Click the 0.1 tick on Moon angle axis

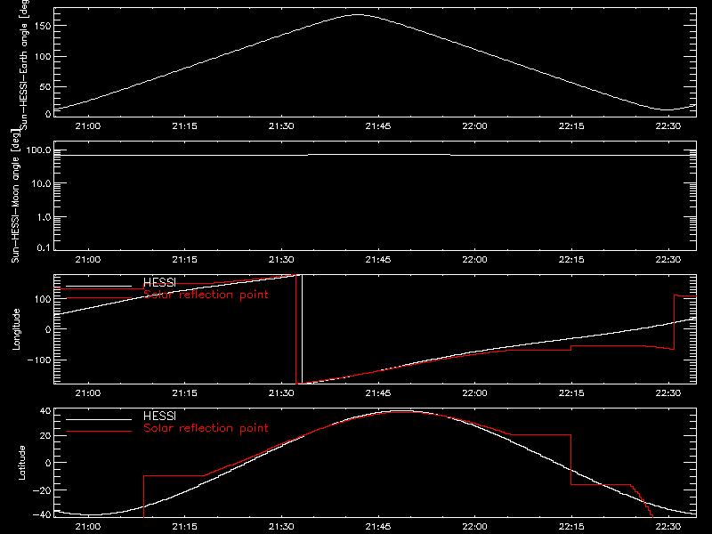pos(45,247)
